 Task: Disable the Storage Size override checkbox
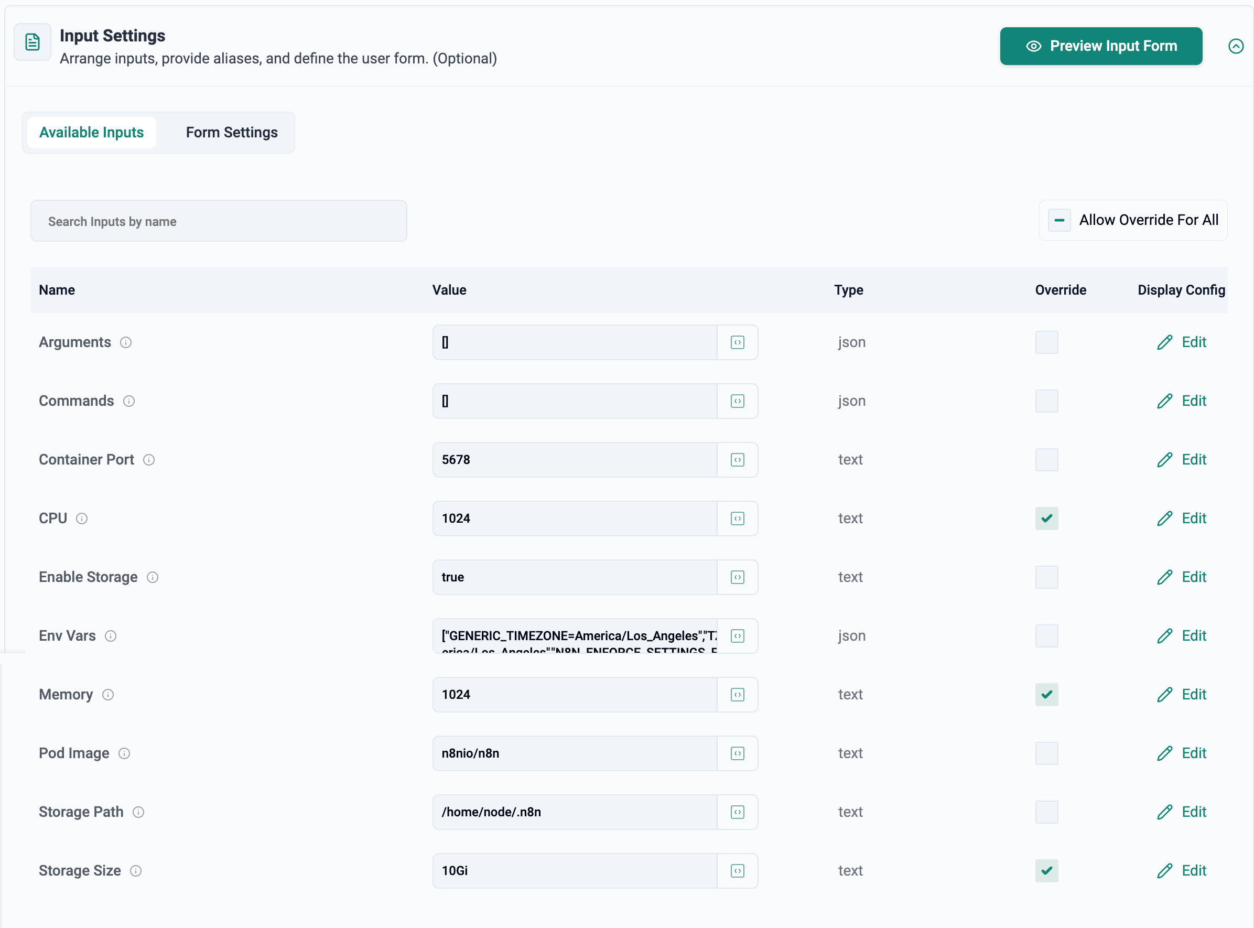1046,871
